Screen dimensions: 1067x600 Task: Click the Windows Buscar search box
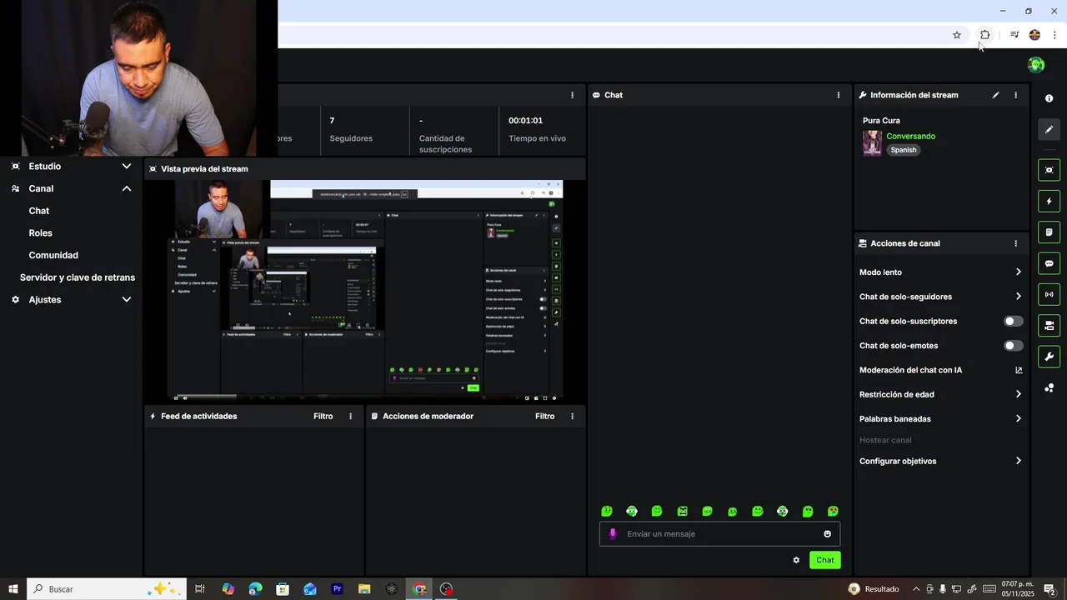pyautogui.click(x=107, y=589)
